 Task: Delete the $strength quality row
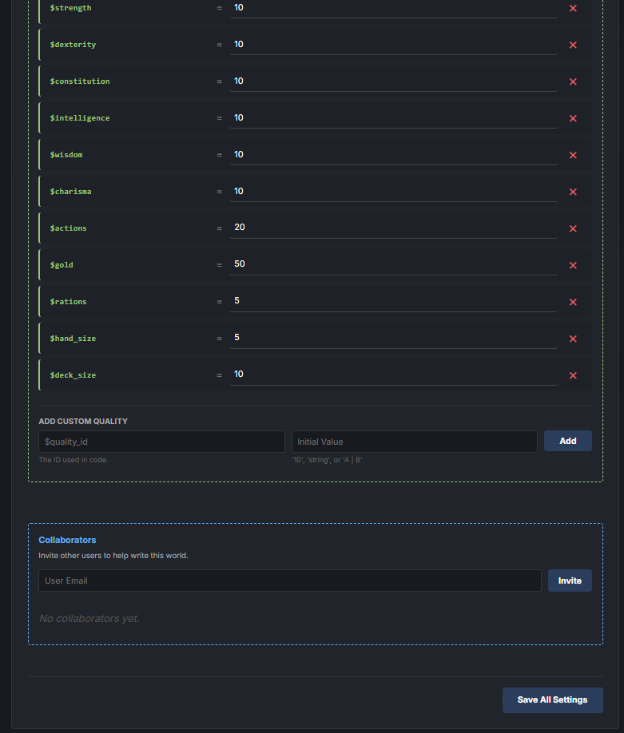pyautogui.click(x=573, y=8)
